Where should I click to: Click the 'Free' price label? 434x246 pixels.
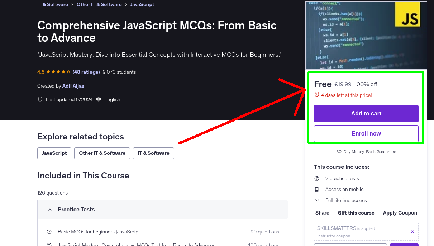323,84
